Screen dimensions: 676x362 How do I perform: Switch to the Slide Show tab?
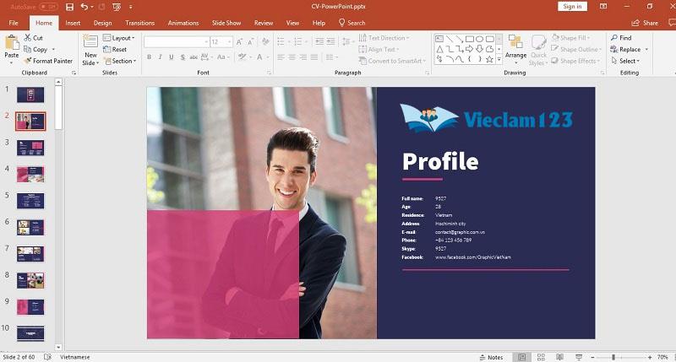[226, 23]
